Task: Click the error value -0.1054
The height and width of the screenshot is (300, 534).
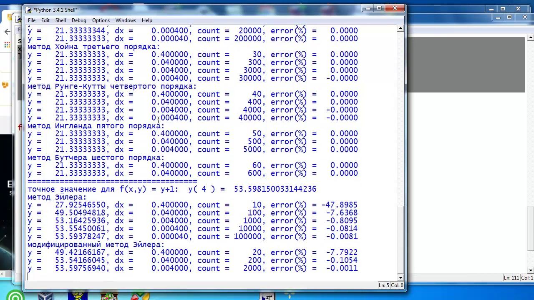Action: 342,260
